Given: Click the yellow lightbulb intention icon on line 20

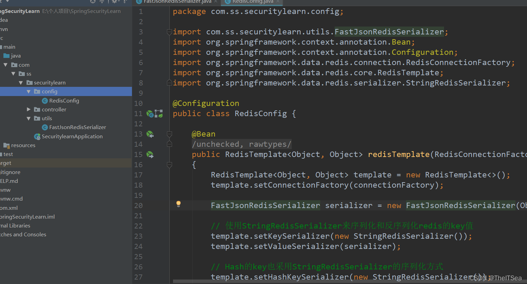Looking at the screenshot, I should pos(178,204).
